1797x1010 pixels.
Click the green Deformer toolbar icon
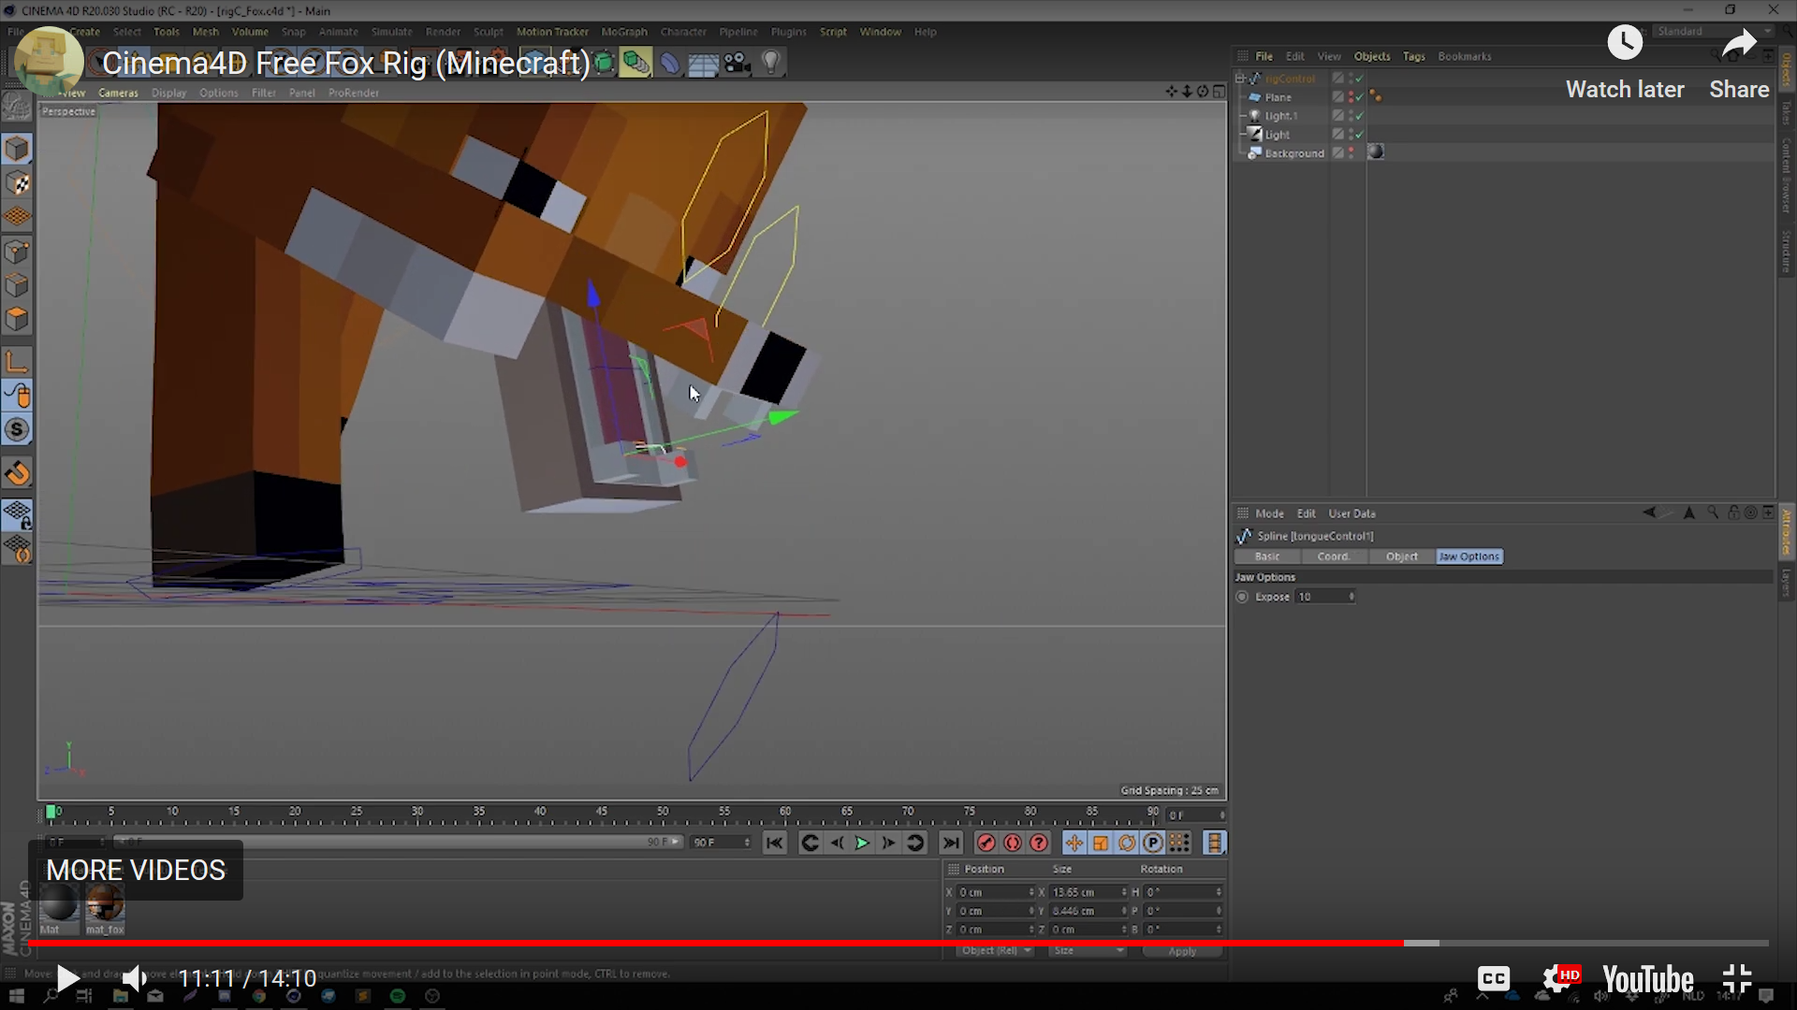pos(636,63)
